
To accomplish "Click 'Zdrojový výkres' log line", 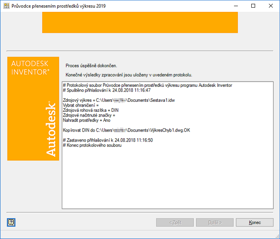I will coord(119,100).
